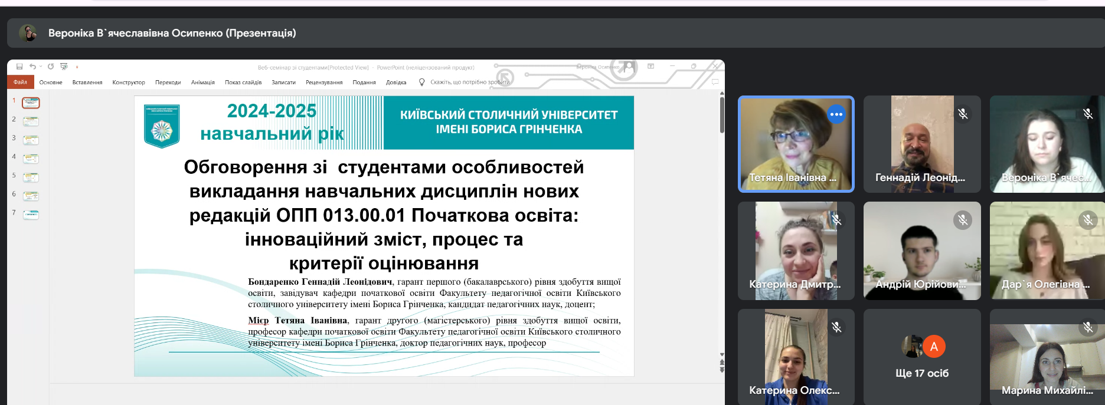Click the '2024-2025 навчальний рік' heading

pyautogui.click(x=272, y=122)
